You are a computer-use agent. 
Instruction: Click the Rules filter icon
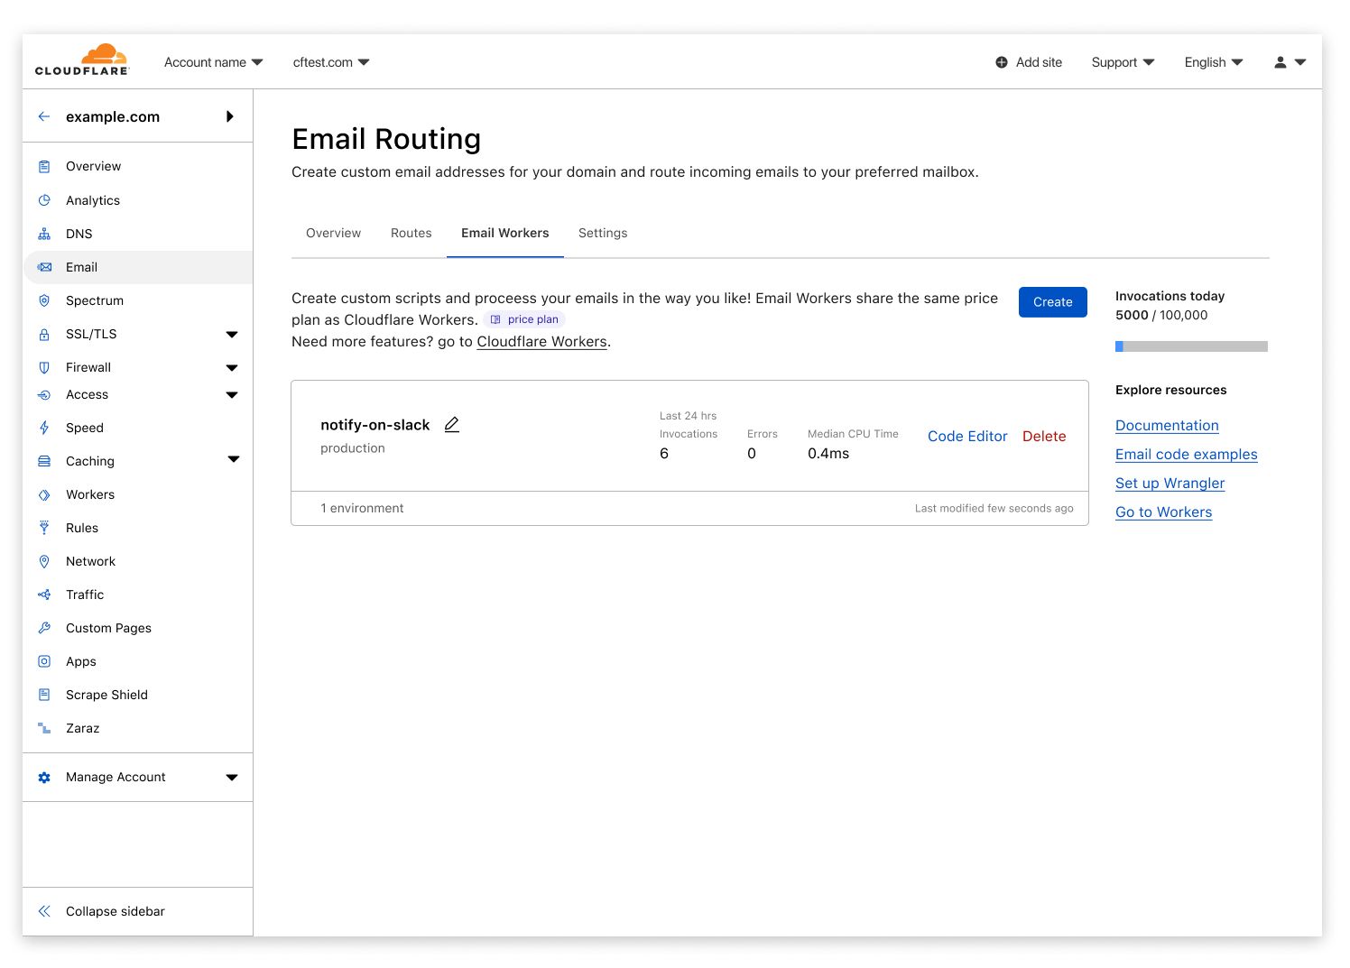click(x=44, y=528)
